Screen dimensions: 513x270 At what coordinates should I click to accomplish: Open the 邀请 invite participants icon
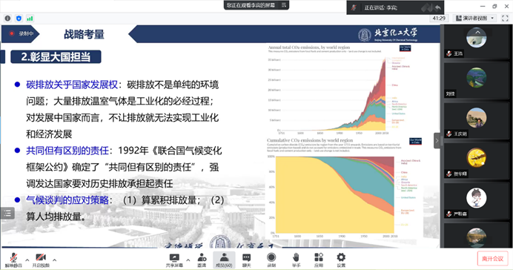coord(202,260)
